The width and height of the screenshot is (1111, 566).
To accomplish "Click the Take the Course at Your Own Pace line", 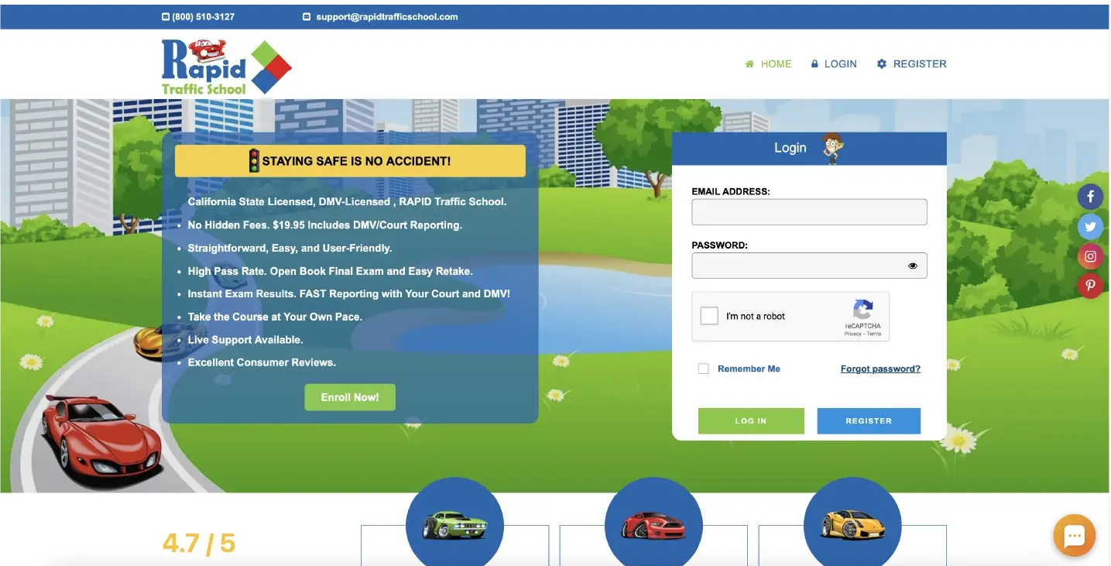I will pyautogui.click(x=275, y=317).
